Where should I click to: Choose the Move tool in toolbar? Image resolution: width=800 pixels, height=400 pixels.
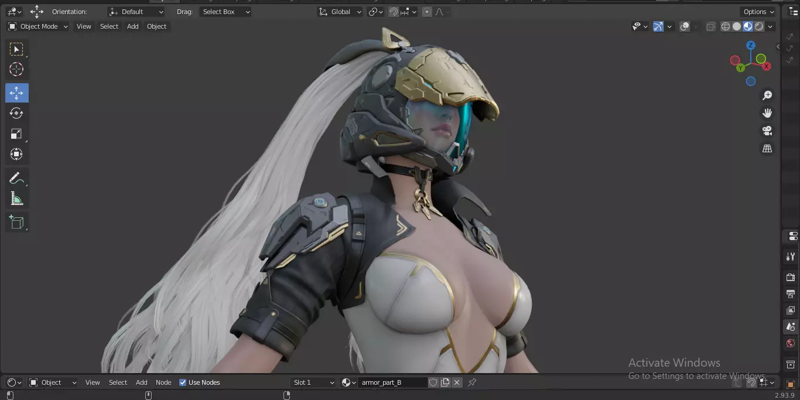[x=16, y=93]
